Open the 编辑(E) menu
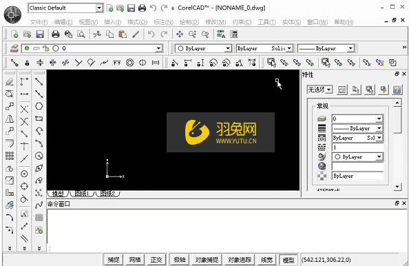Screen dimensions: 409x266 click(63, 22)
